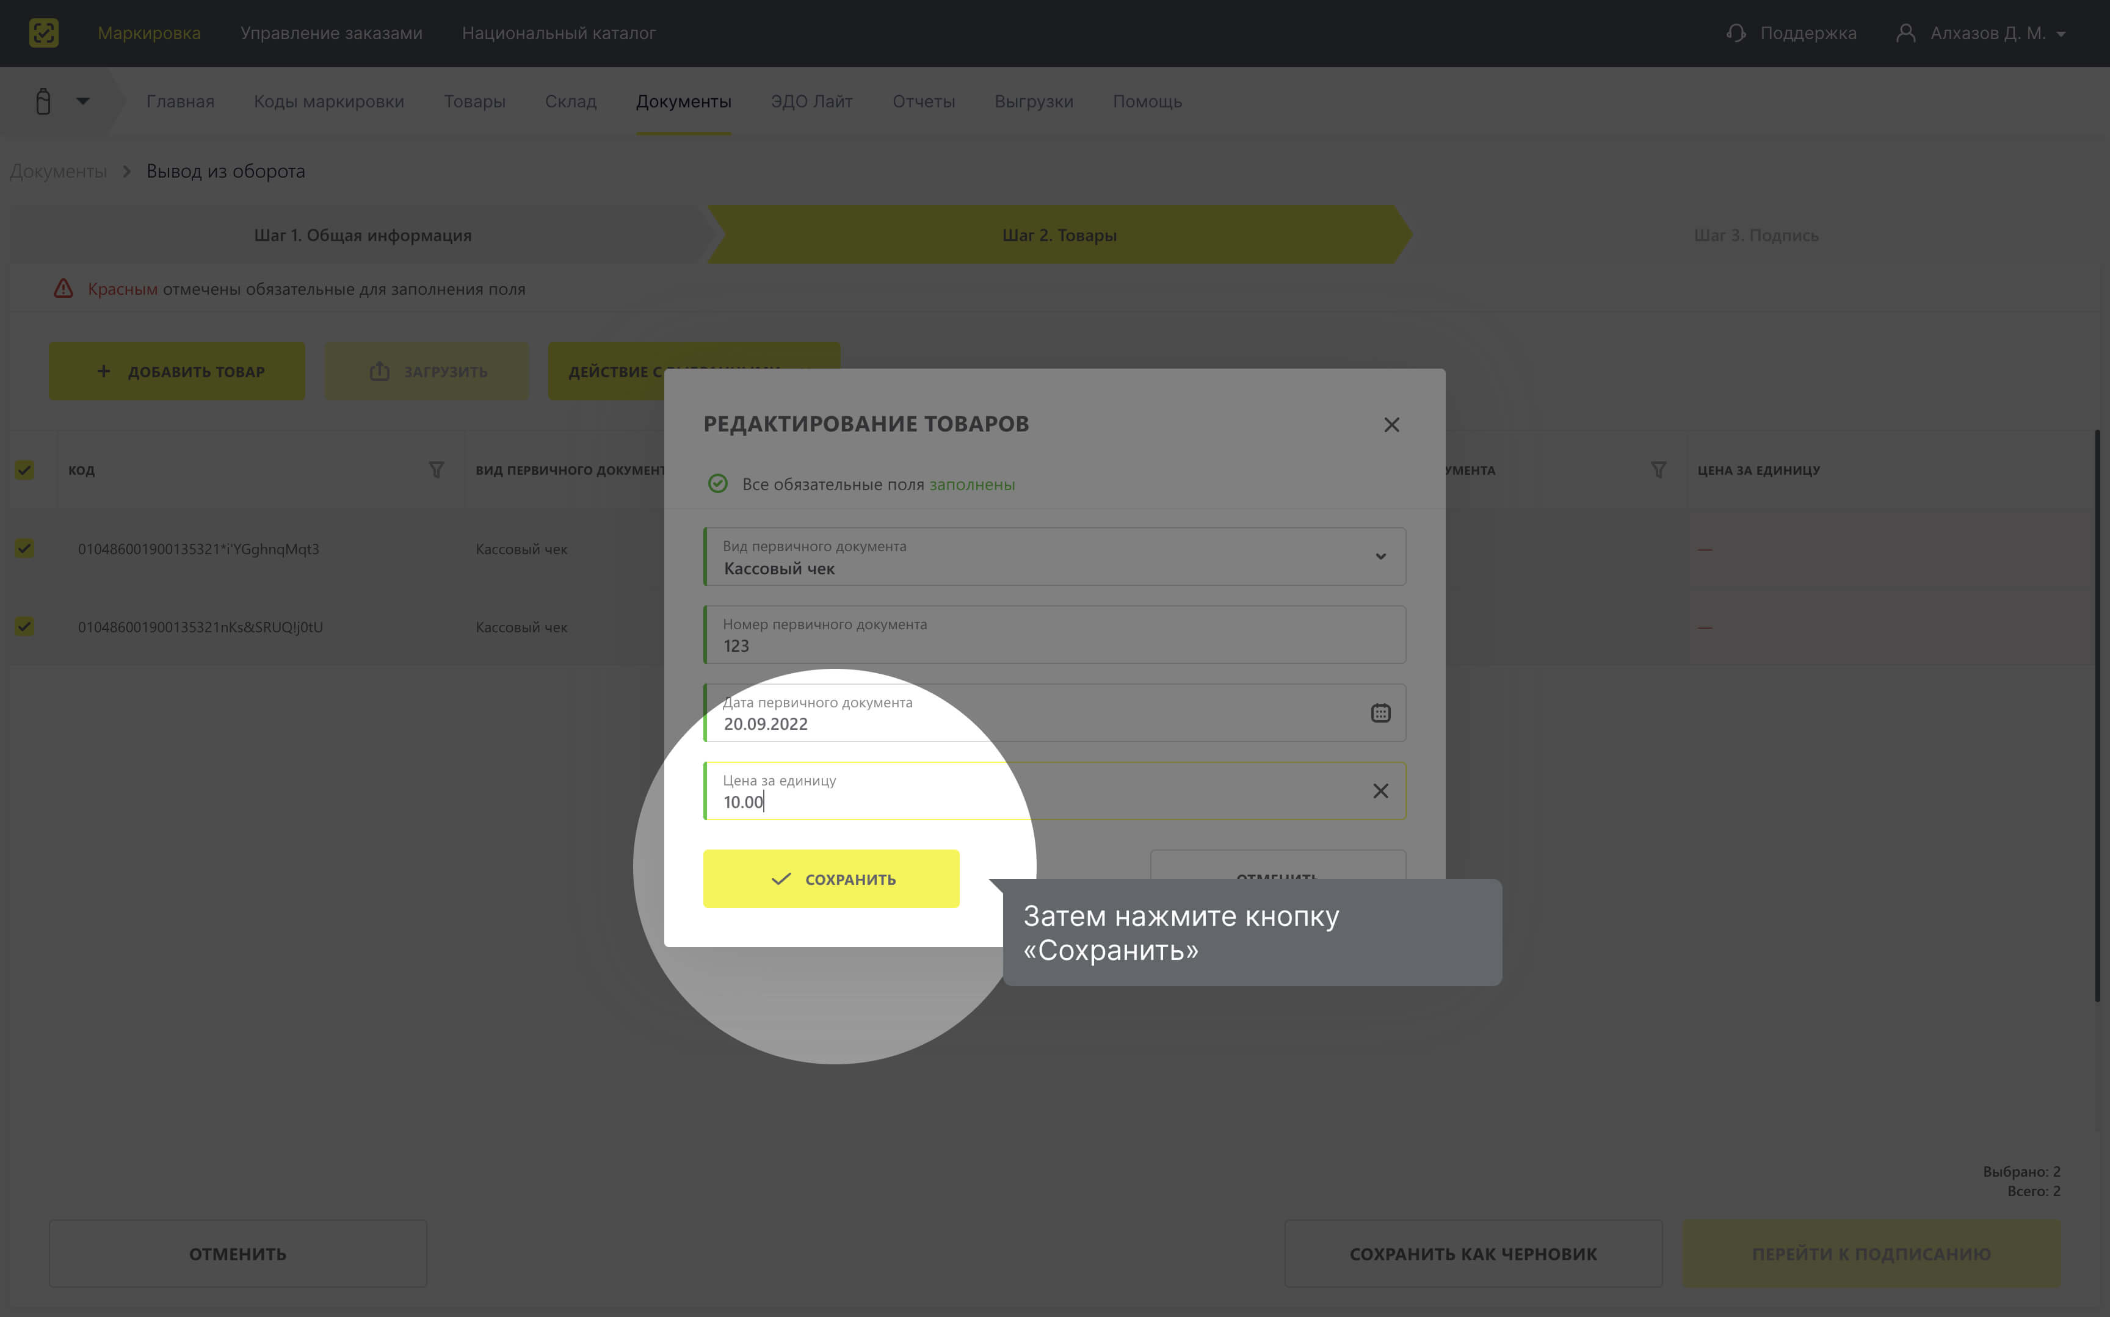This screenshot has height=1317, width=2110.
Task: Click the Сохранить button
Action: (831, 879)
